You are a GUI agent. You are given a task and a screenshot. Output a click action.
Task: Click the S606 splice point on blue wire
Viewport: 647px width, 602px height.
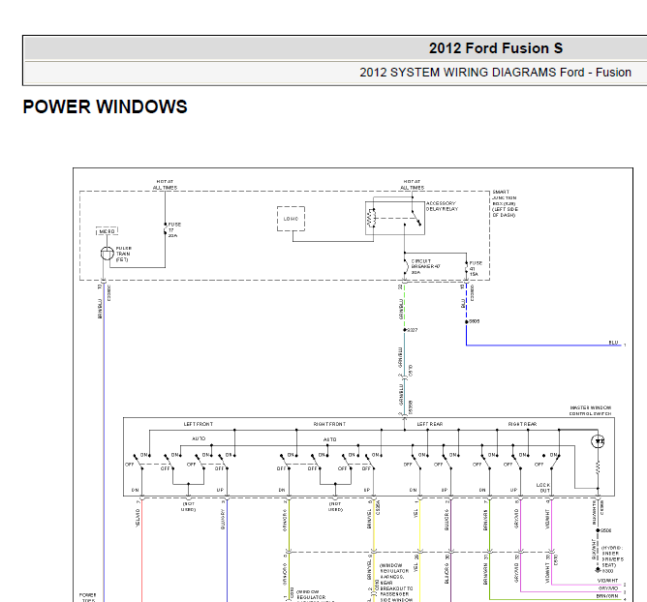pos(467,321)
